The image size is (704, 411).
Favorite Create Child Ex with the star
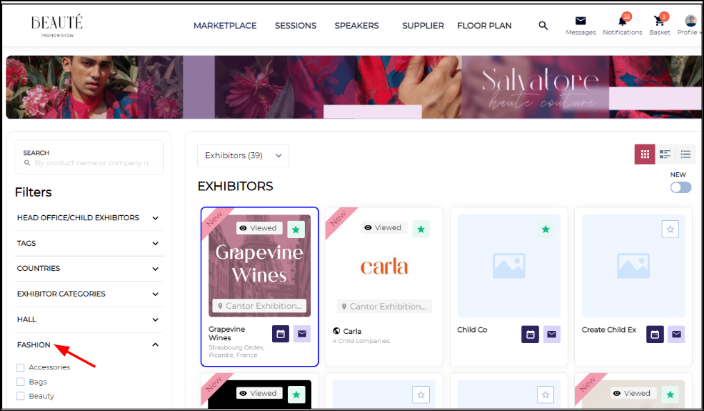click(670, 229)
